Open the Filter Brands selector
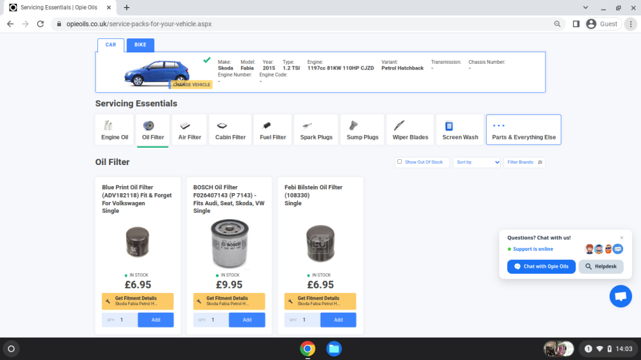Screen dimensions: 641x360 (524, 162)
